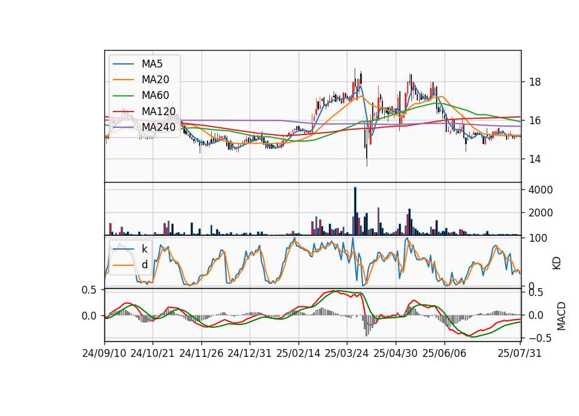Click the 24/12/31 date axis label
The width and height of the screenshot is (579, 416).
tap(249, 353)
